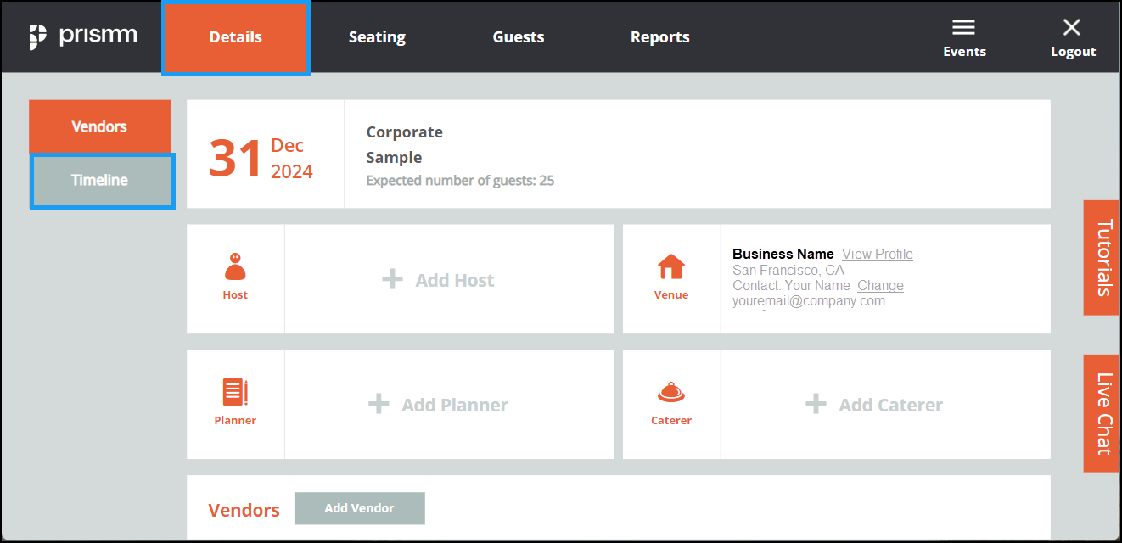Click the Add Planner text
Image resolution: width=1122 pixels, height=543 pixels.
(455, 405)
